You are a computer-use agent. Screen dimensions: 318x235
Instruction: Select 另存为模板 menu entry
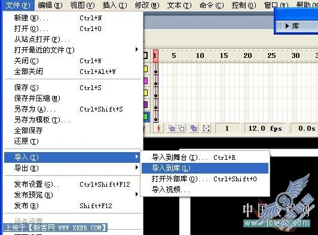coord(72,120)
